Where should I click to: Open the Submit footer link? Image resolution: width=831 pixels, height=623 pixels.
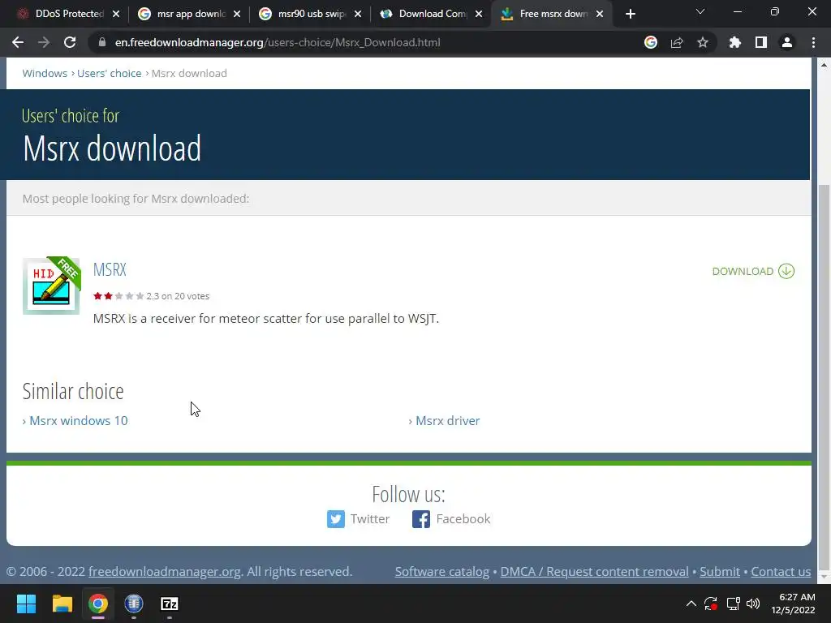(720, 572)
